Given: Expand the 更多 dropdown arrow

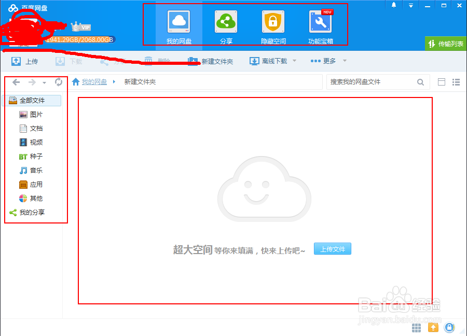Looking at the screenshot, I should tap(345, 61).
